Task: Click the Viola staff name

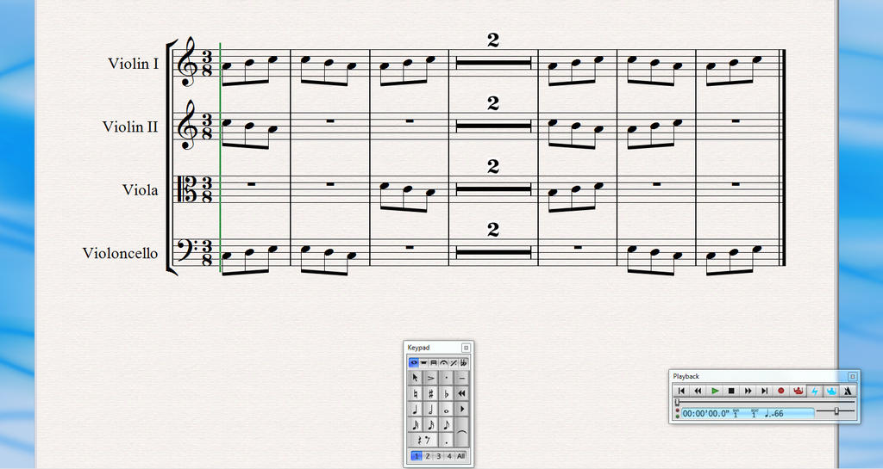Action: click(x=141, y=190)
